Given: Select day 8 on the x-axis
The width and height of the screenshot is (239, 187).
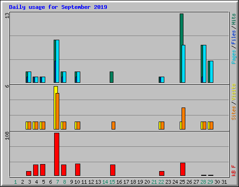Looking at the screenshot, I should [x=64, y=182].
